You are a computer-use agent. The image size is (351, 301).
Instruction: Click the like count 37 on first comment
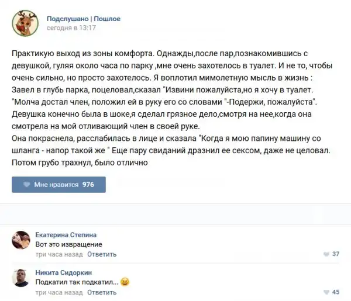tap(336, 254)
